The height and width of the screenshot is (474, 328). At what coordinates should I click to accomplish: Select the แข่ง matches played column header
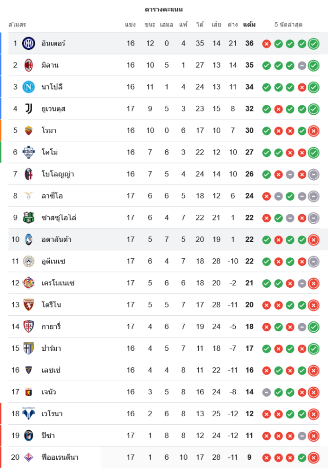coord(131,25)
